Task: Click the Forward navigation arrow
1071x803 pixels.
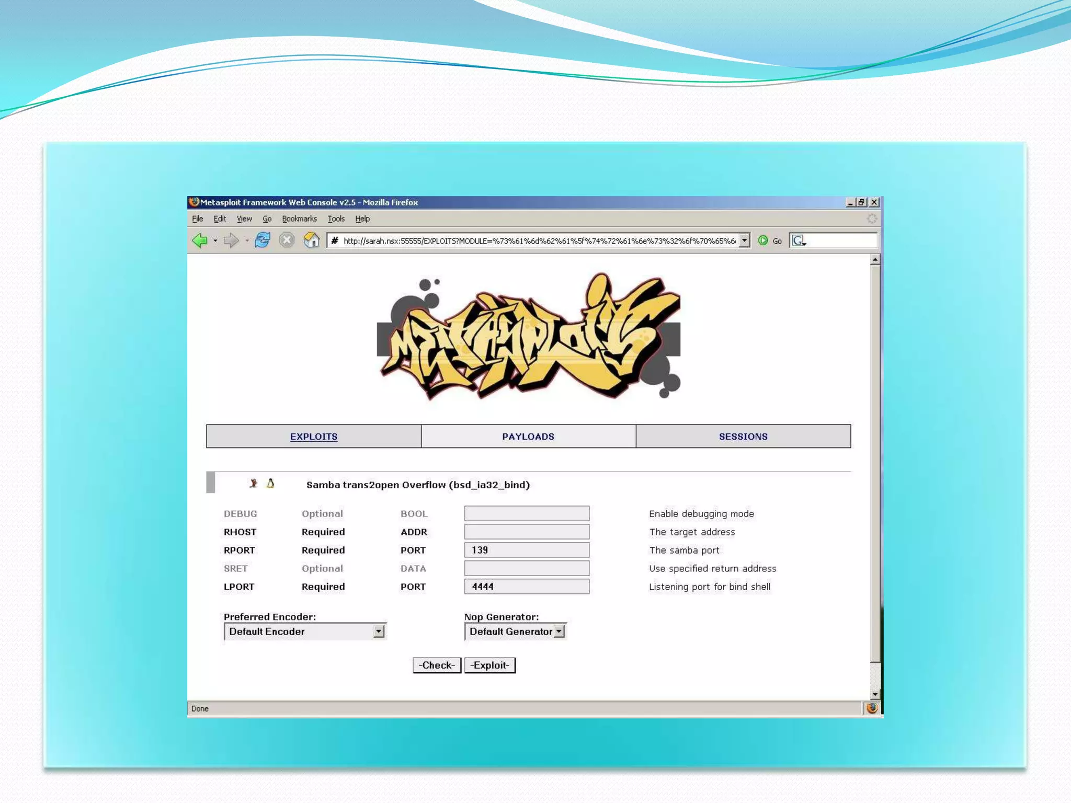Action: [231, 240]
